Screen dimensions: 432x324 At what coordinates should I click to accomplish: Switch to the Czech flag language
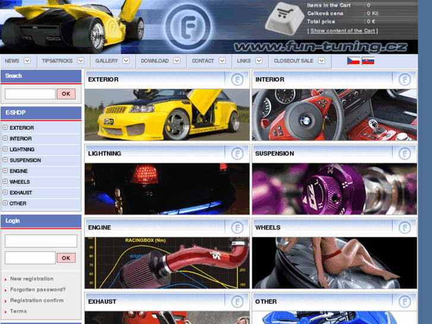click(x=353, y=61)
